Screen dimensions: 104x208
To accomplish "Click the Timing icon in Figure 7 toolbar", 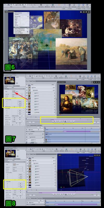I will pos(99,76).
